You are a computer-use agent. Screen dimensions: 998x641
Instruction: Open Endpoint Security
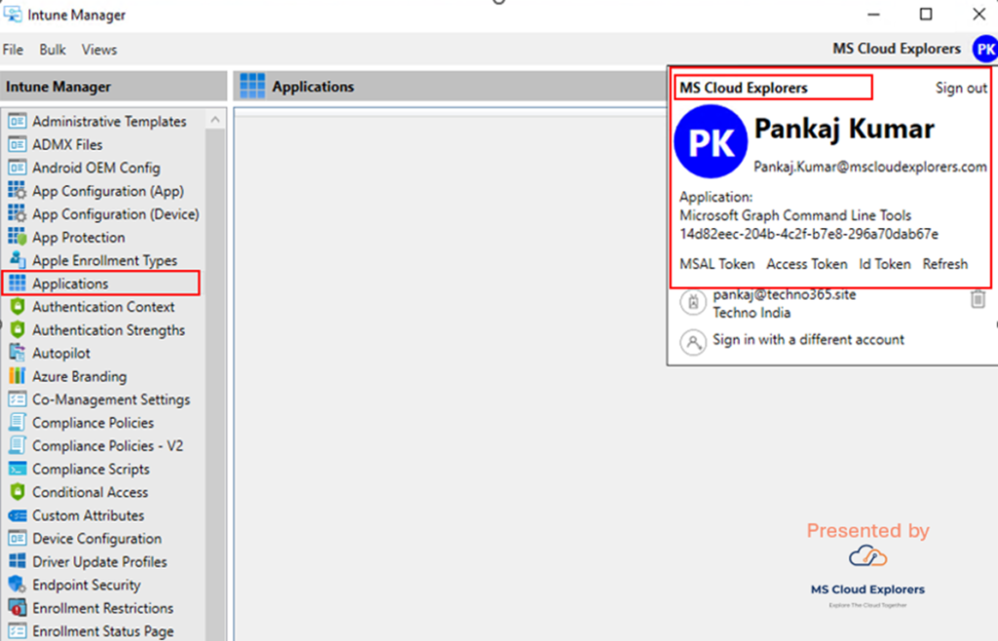(x=87, y=585)
